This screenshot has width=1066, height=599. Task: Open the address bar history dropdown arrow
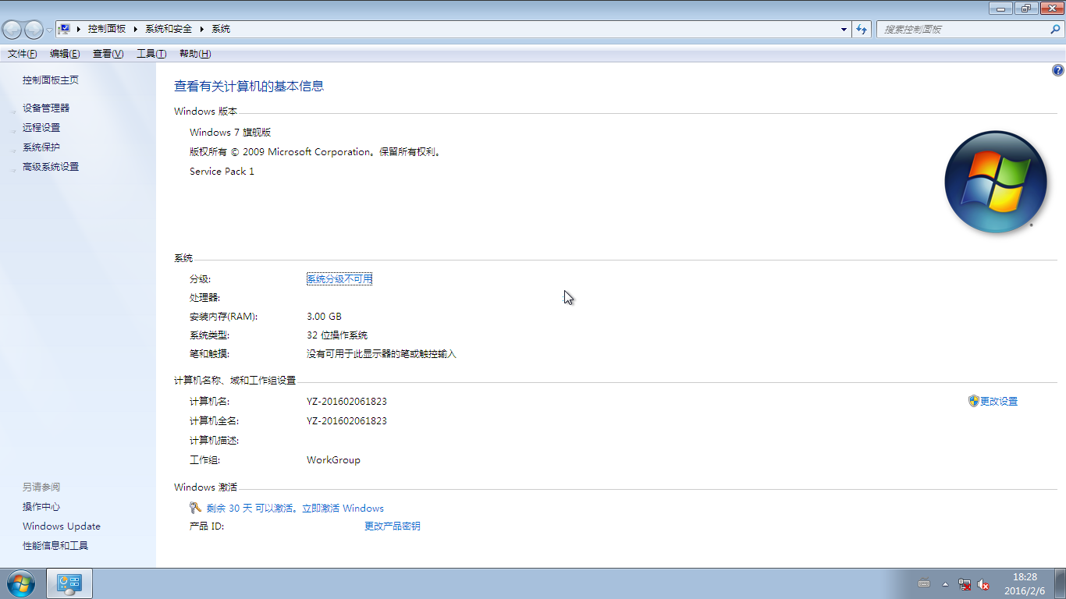tap(844, 30)
